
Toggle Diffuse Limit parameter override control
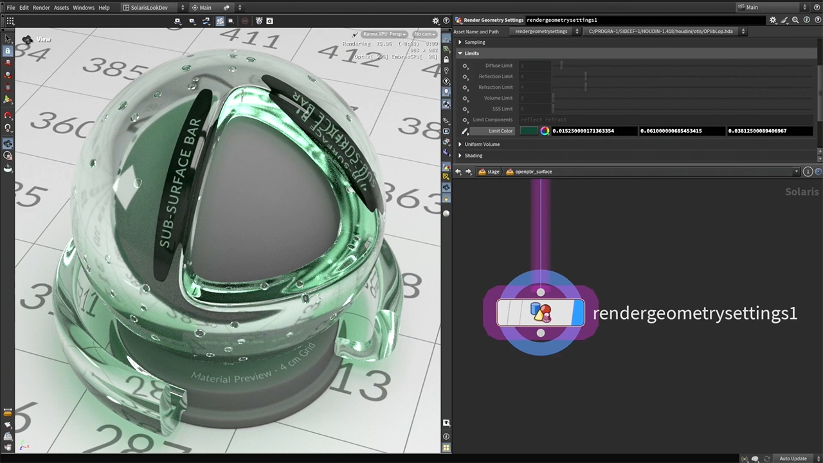466,66
